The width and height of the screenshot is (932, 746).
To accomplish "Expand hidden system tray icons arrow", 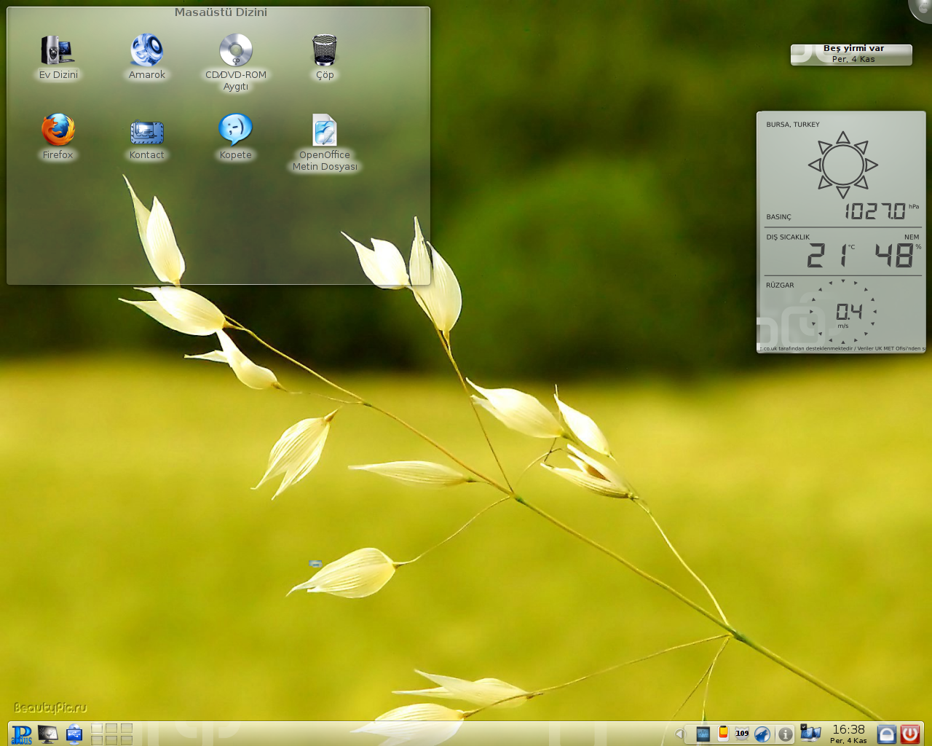I will tap(679, 734).
